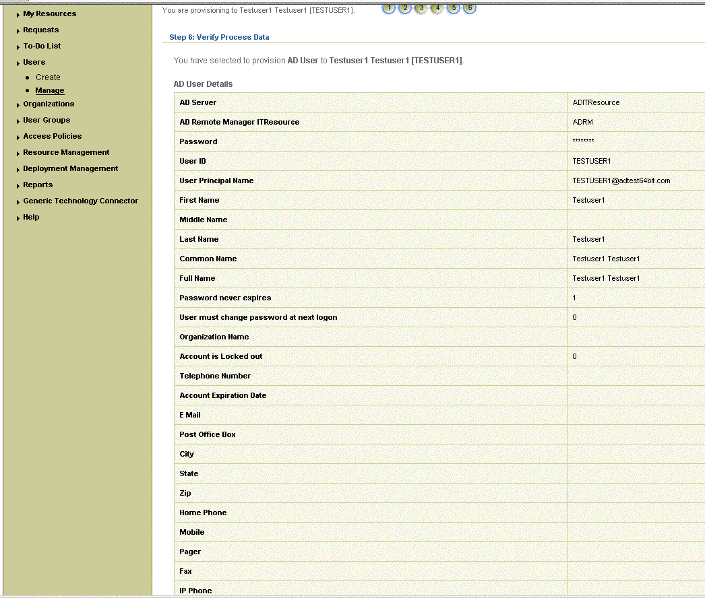Image resolution: width=705 pixels, height=598 pixels.
Task: Click the Organization Name label
Action: [214, 337]
